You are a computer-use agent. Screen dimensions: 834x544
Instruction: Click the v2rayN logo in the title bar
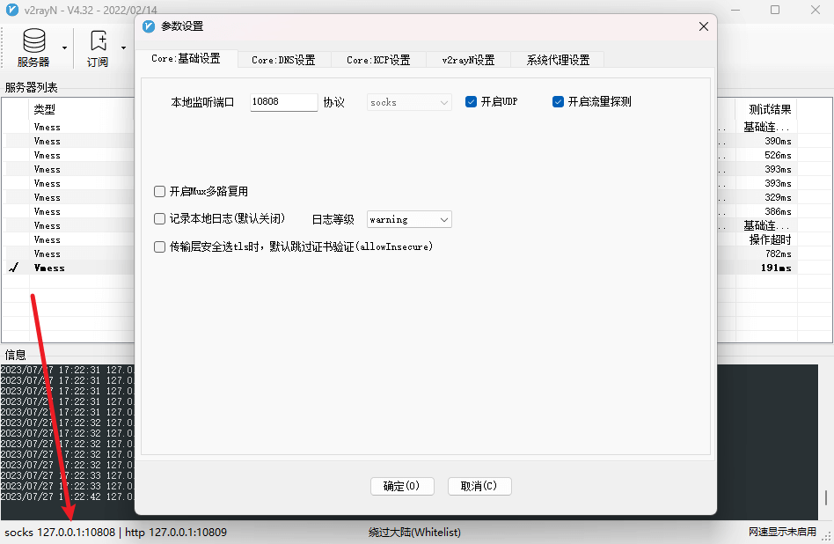(11, 10)
